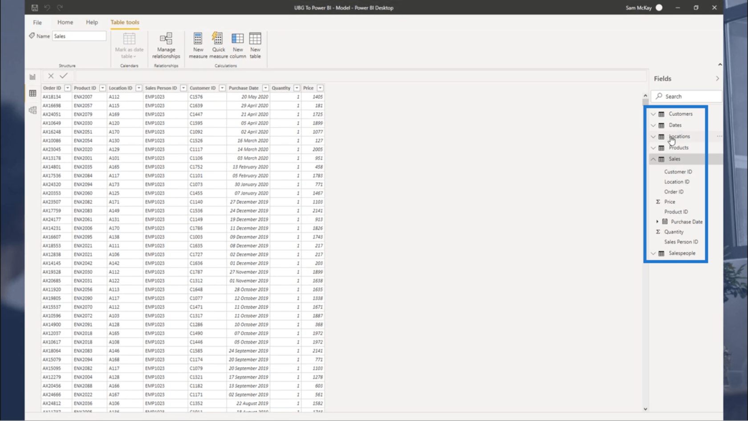The width and height of the screenshot is (748, 421).
Task: Click the sigma icon beside Price
Action: pyautogui.click(x=658, y=202)
